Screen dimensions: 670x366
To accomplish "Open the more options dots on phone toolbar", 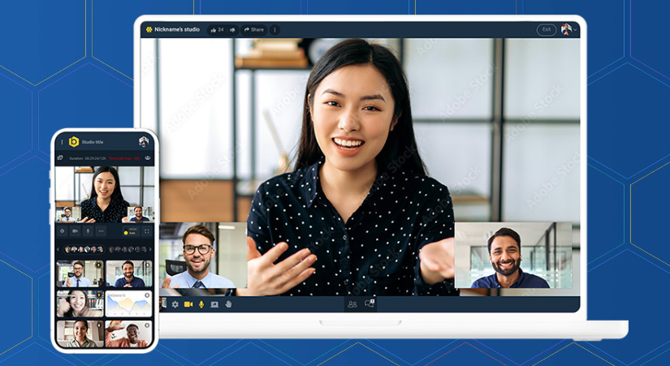I will 101,231.
